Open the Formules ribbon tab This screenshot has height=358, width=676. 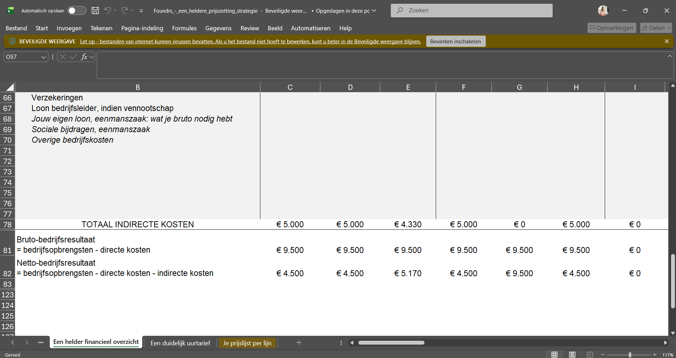tap(184, 28)
